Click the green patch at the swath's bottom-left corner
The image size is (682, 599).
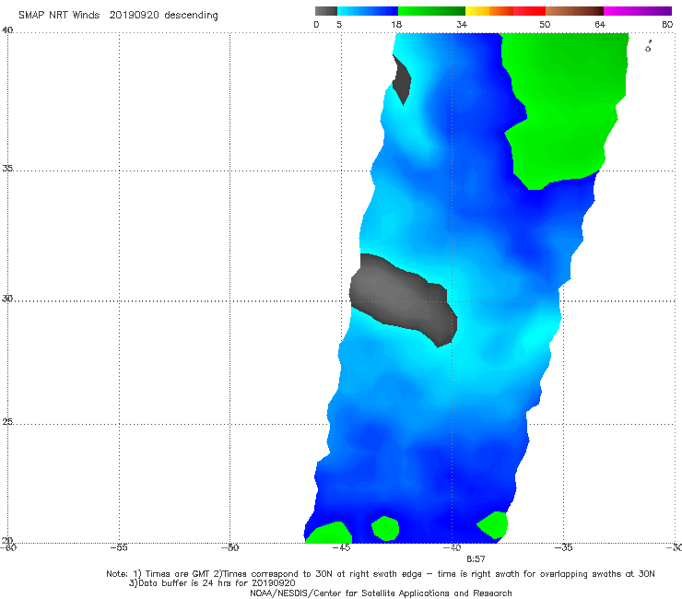point(328,534)
